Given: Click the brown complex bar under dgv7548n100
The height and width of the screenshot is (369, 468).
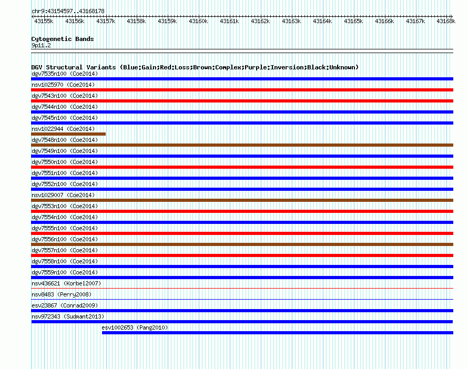Looking at the screenshot, I should click(x=242, y=145).
